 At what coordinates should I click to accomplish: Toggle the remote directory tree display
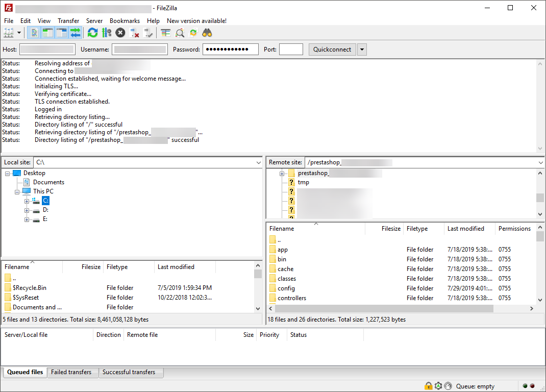pos(62,33)
